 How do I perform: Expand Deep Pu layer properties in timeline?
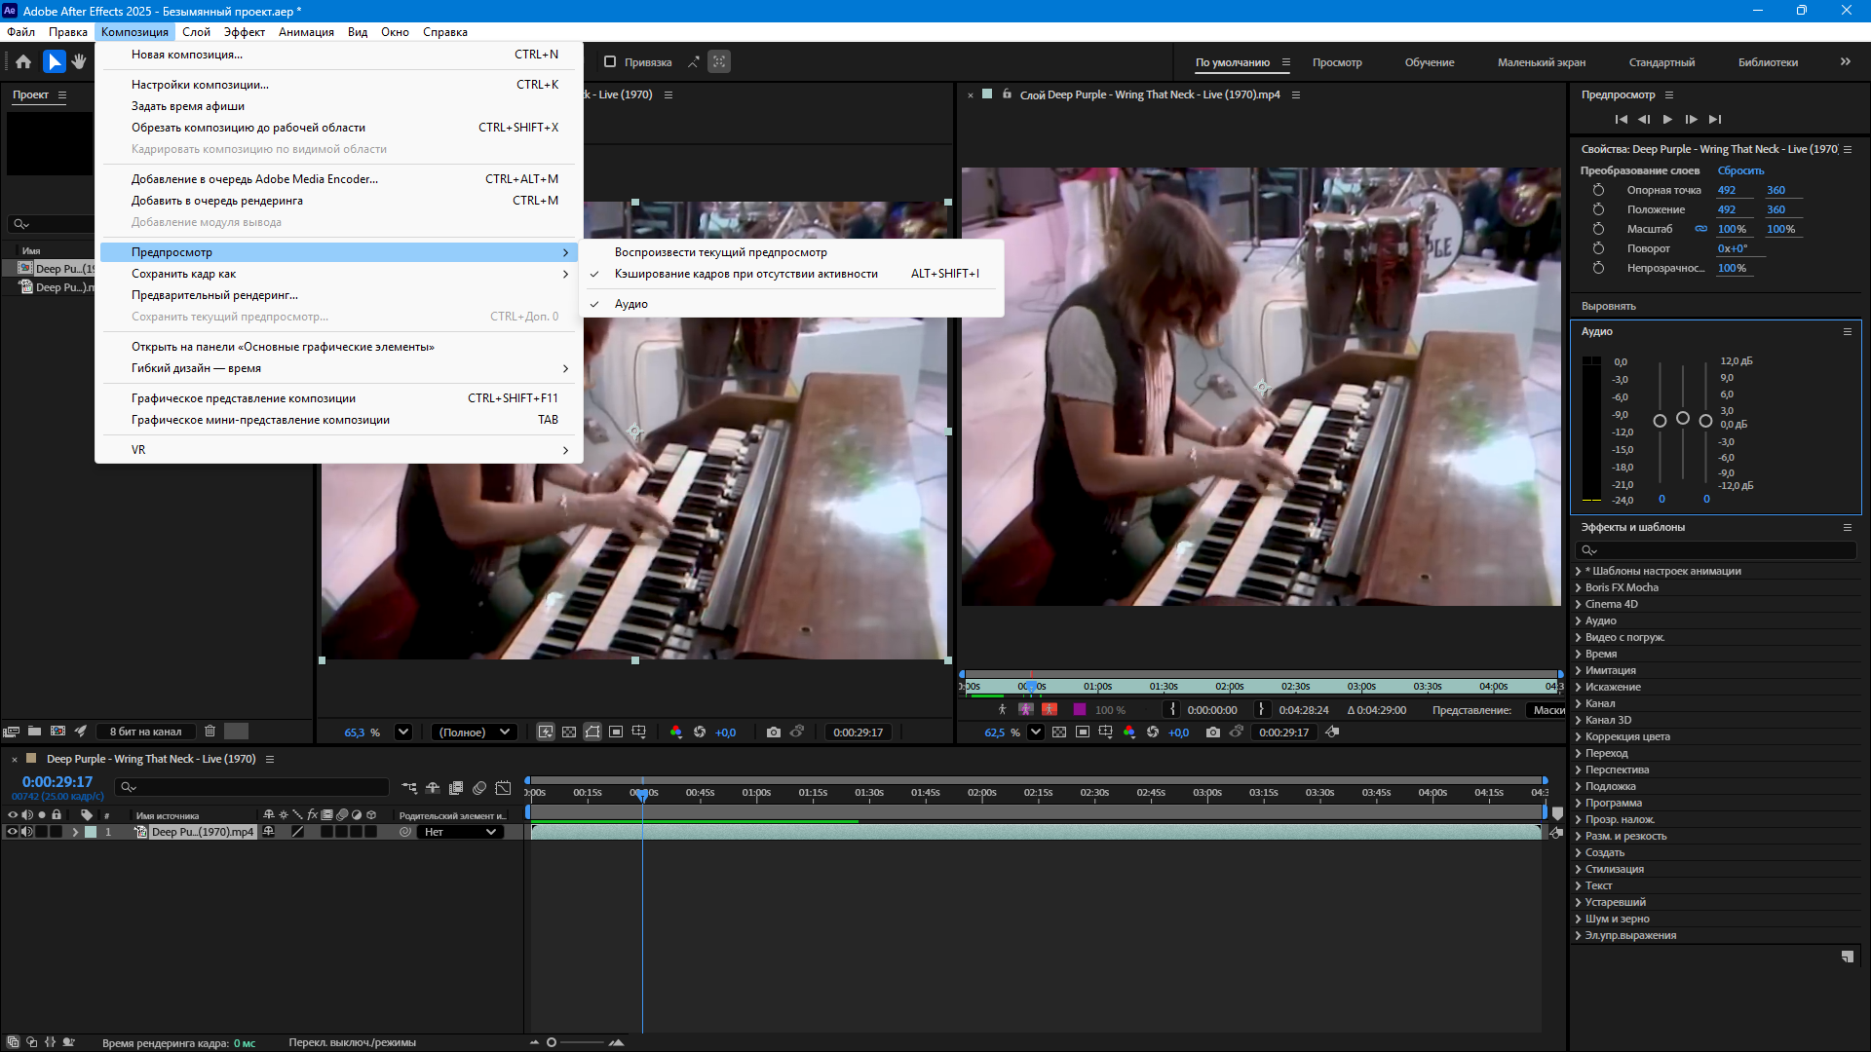[x=75, y=832]
